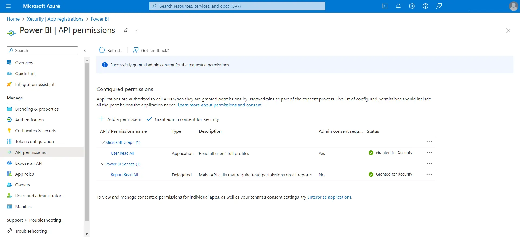Collapse the left navigation menu
This screenshot has height=237, width=520.
pyautogui.click(x=84, y=50)
